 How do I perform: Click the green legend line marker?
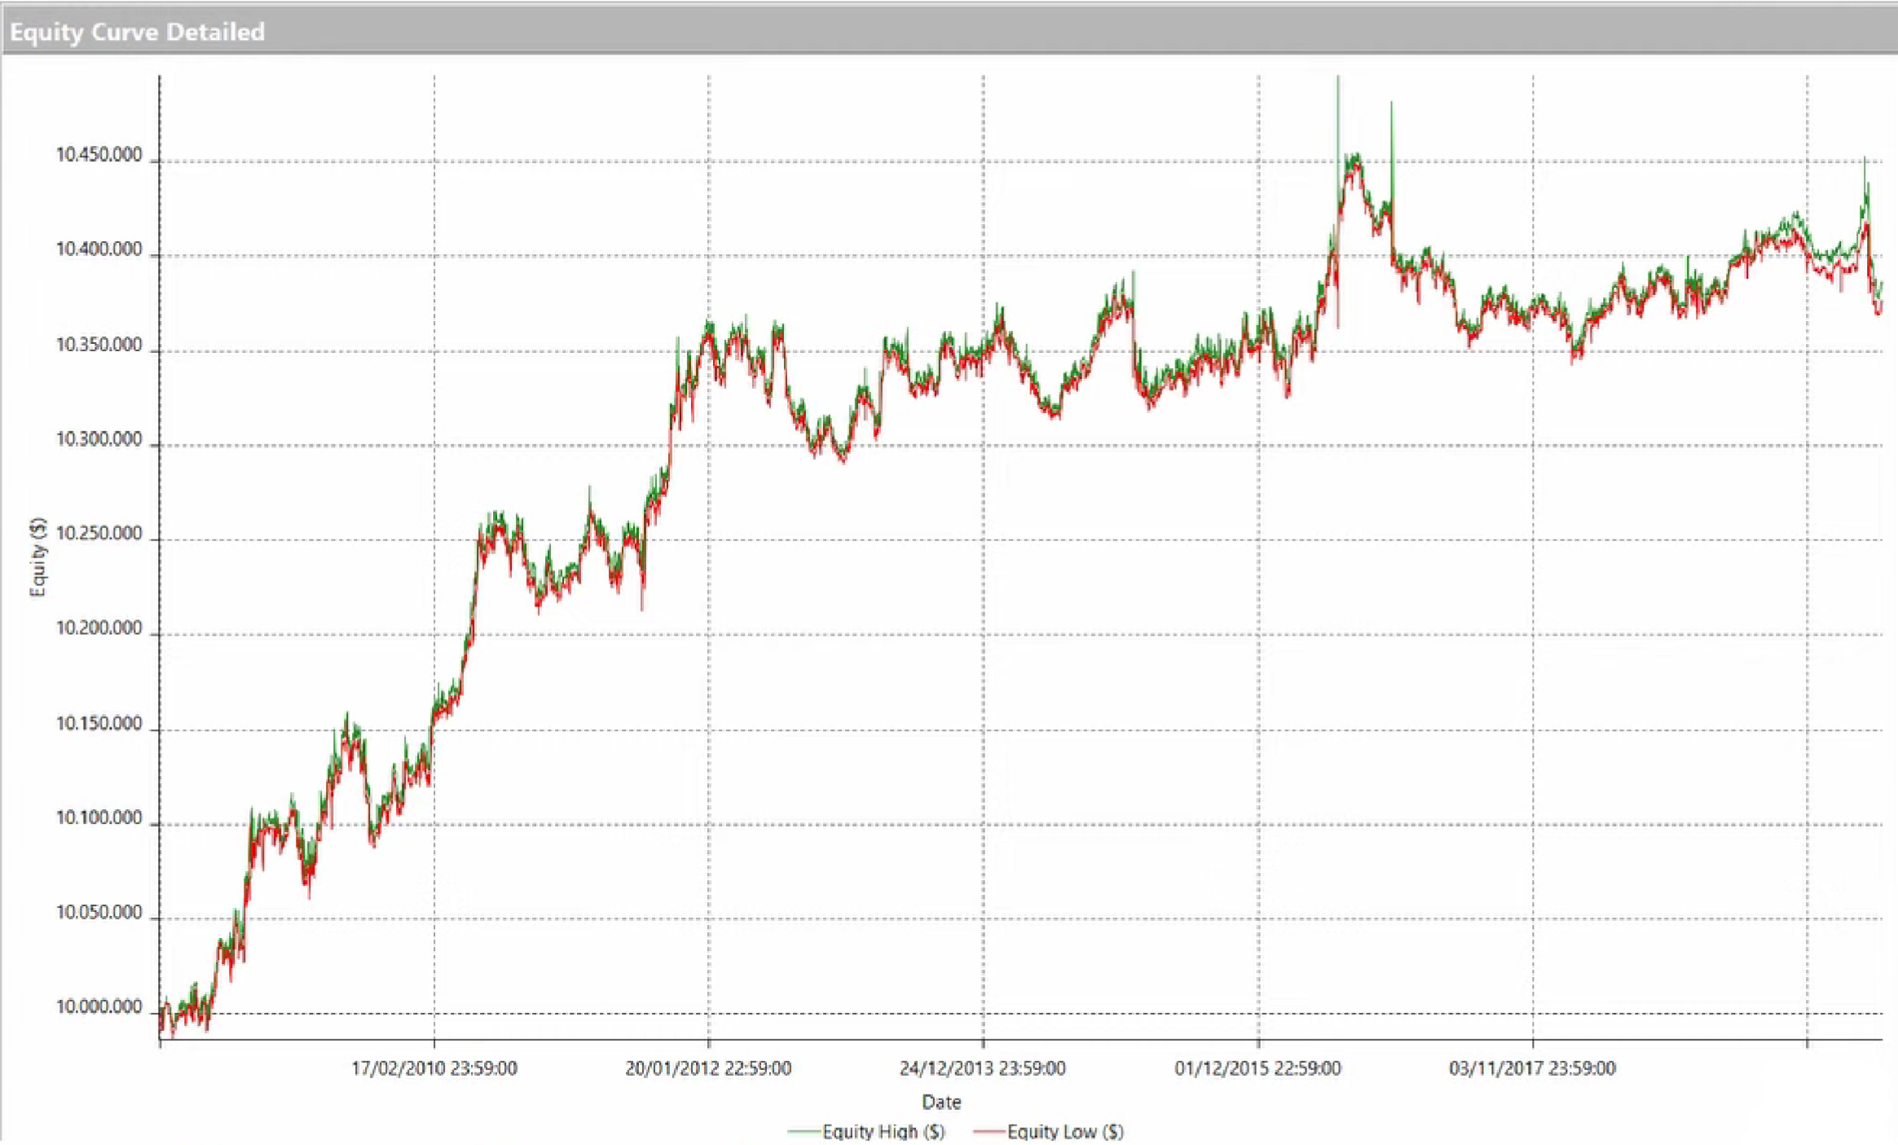[804, 1131]
